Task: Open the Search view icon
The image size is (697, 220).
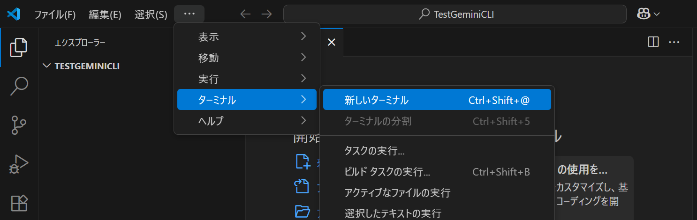Action: coord(19,87)
